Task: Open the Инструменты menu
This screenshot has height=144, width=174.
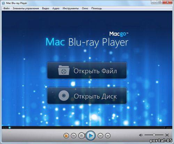Action: tap(71, 8)
